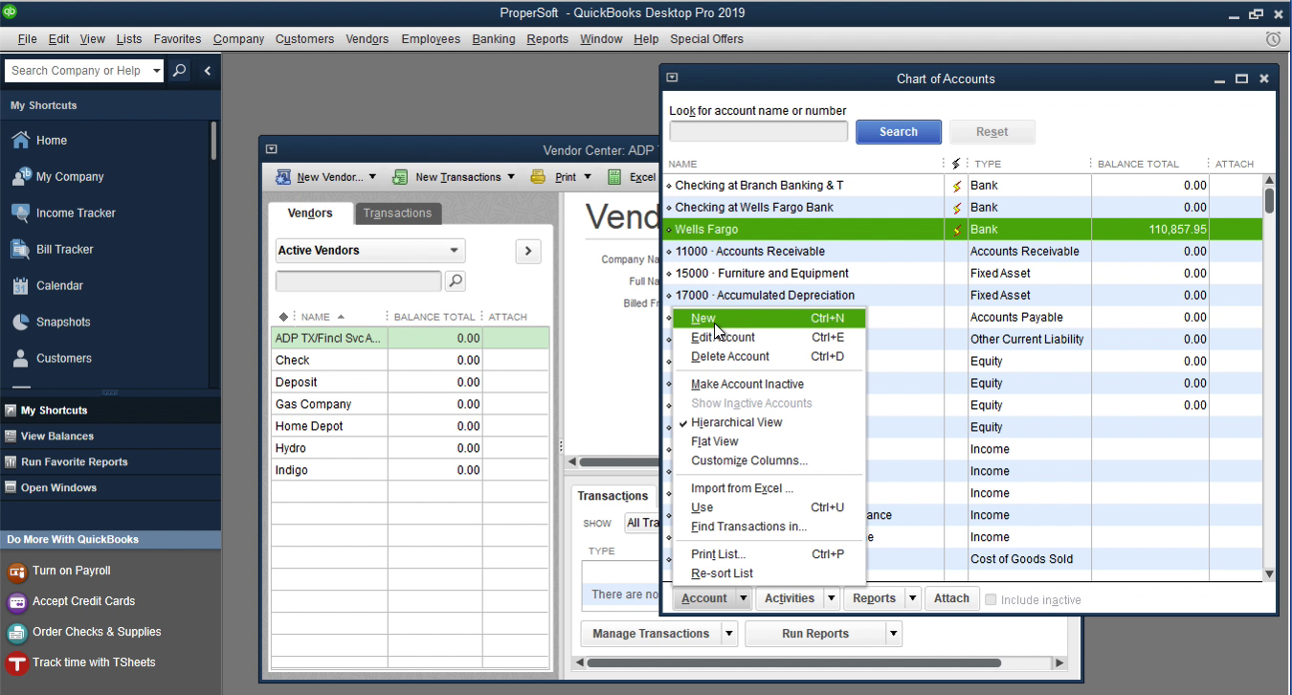Image resolution: width=1292 pixels, height=695 pixels.
Task: Click the Excel icon in Vendor Center
Action: (613, 177)
